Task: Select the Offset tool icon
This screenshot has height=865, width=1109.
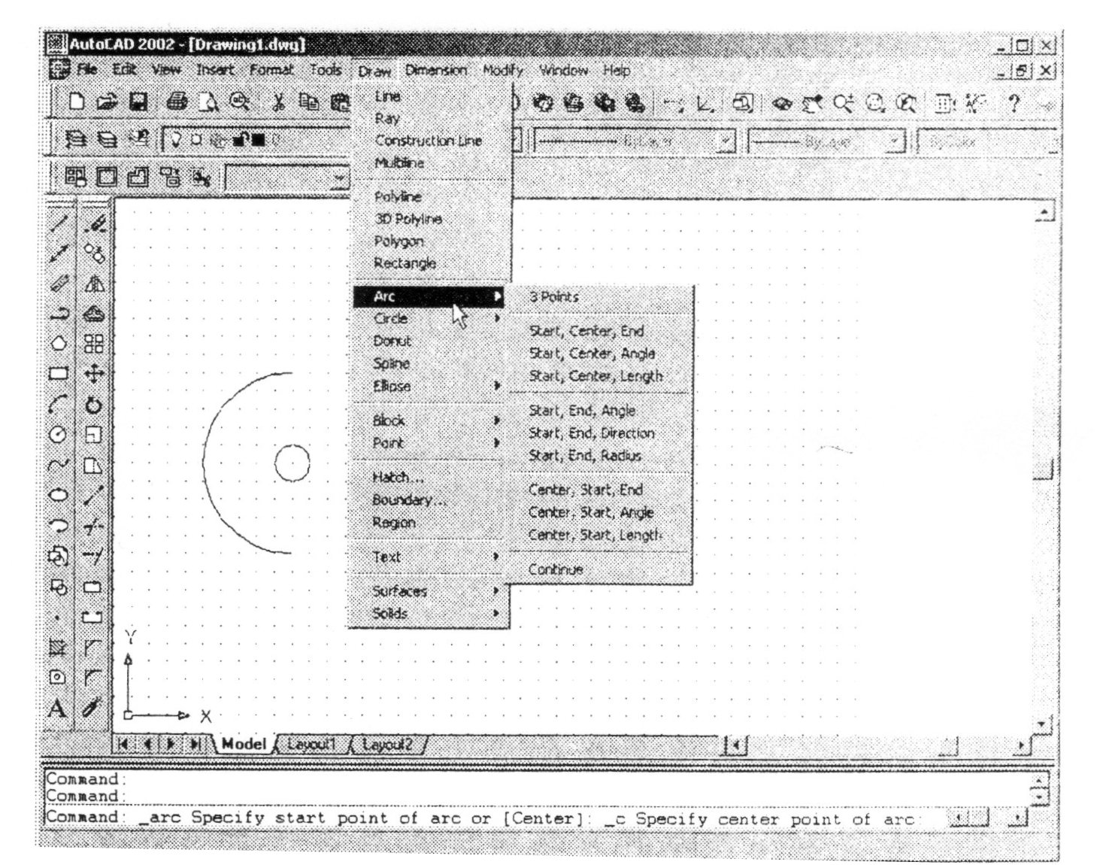Action: coord(94,314)
